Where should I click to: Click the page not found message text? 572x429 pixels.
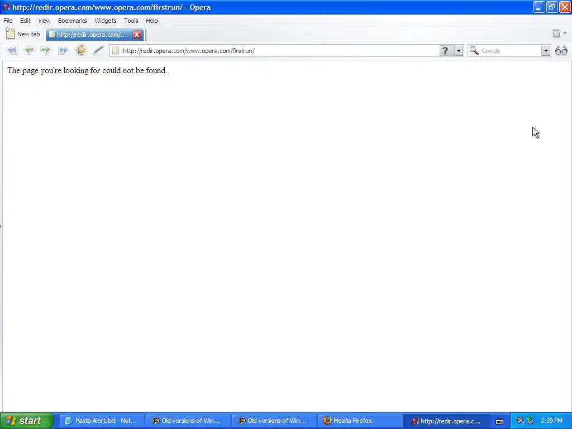[x=87, y=70]
